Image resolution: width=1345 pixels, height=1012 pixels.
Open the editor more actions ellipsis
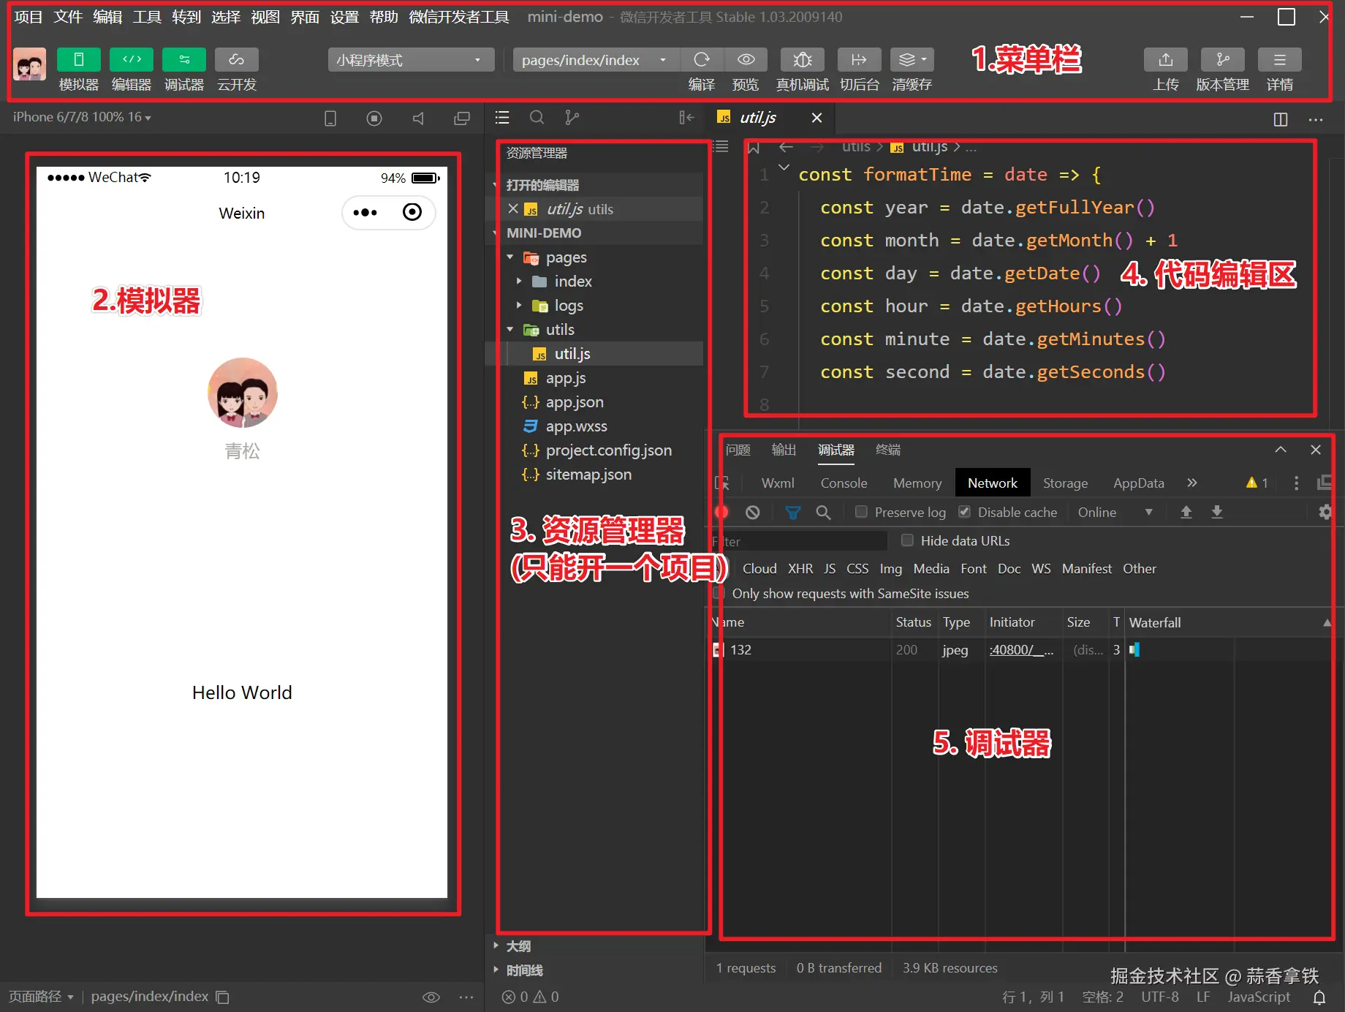(x=1316, y=119)
